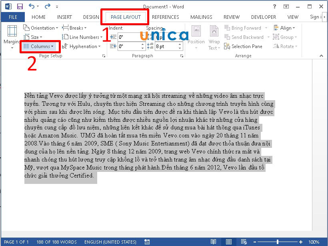Click the Indent Right input field

[129, 46]
